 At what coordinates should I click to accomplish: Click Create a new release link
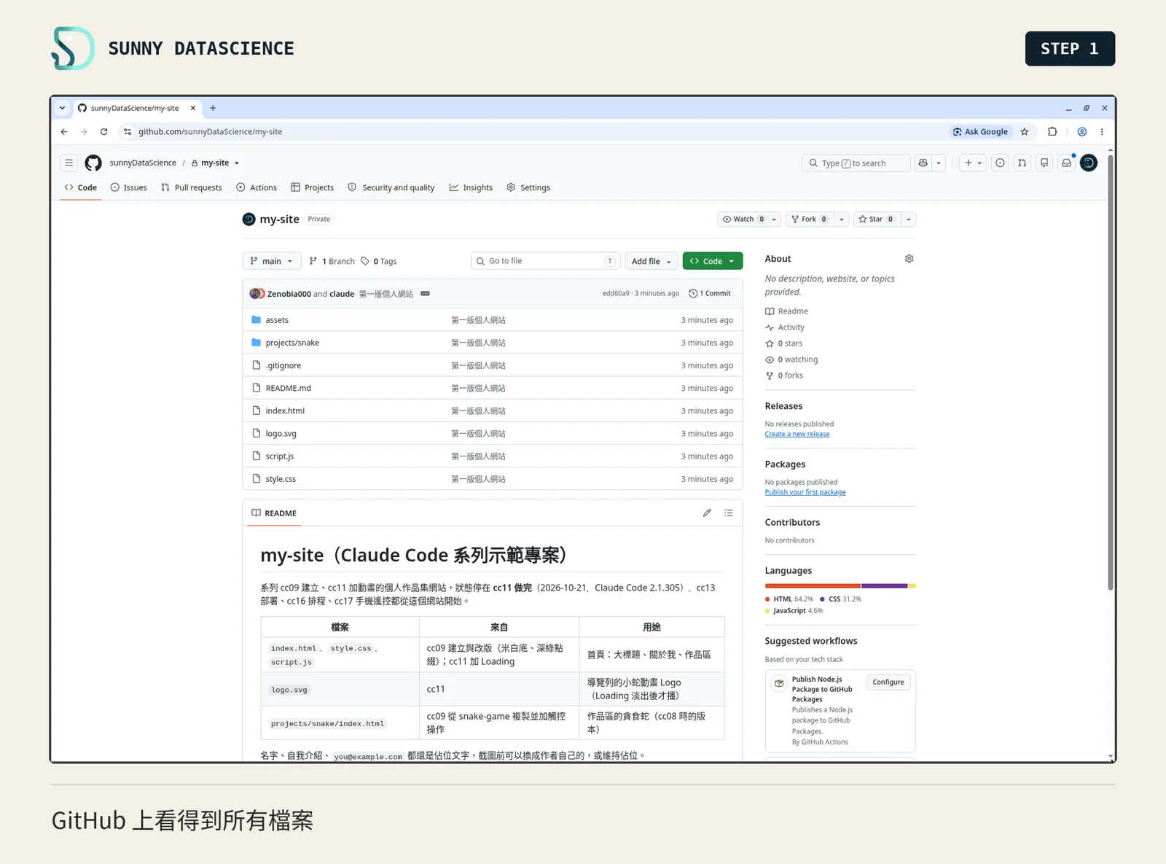797,434
